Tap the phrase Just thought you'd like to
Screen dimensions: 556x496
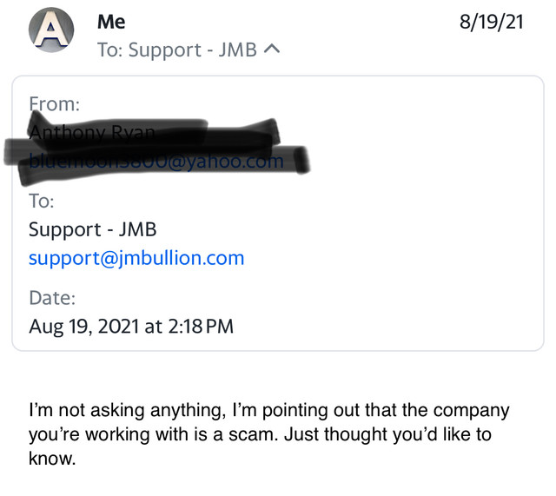388,434
